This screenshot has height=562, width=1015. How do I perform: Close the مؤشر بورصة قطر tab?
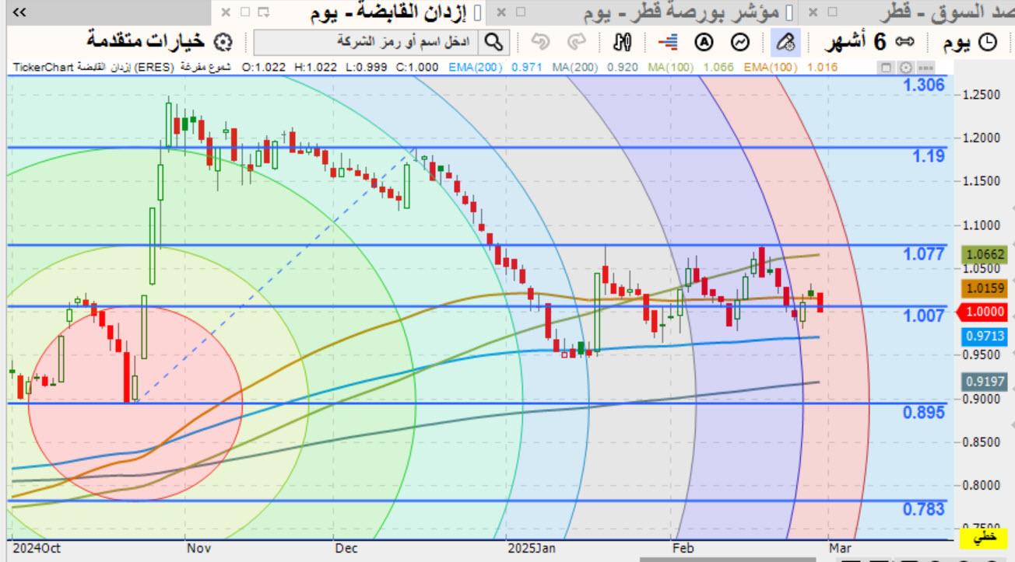click(x=501, y=12)
